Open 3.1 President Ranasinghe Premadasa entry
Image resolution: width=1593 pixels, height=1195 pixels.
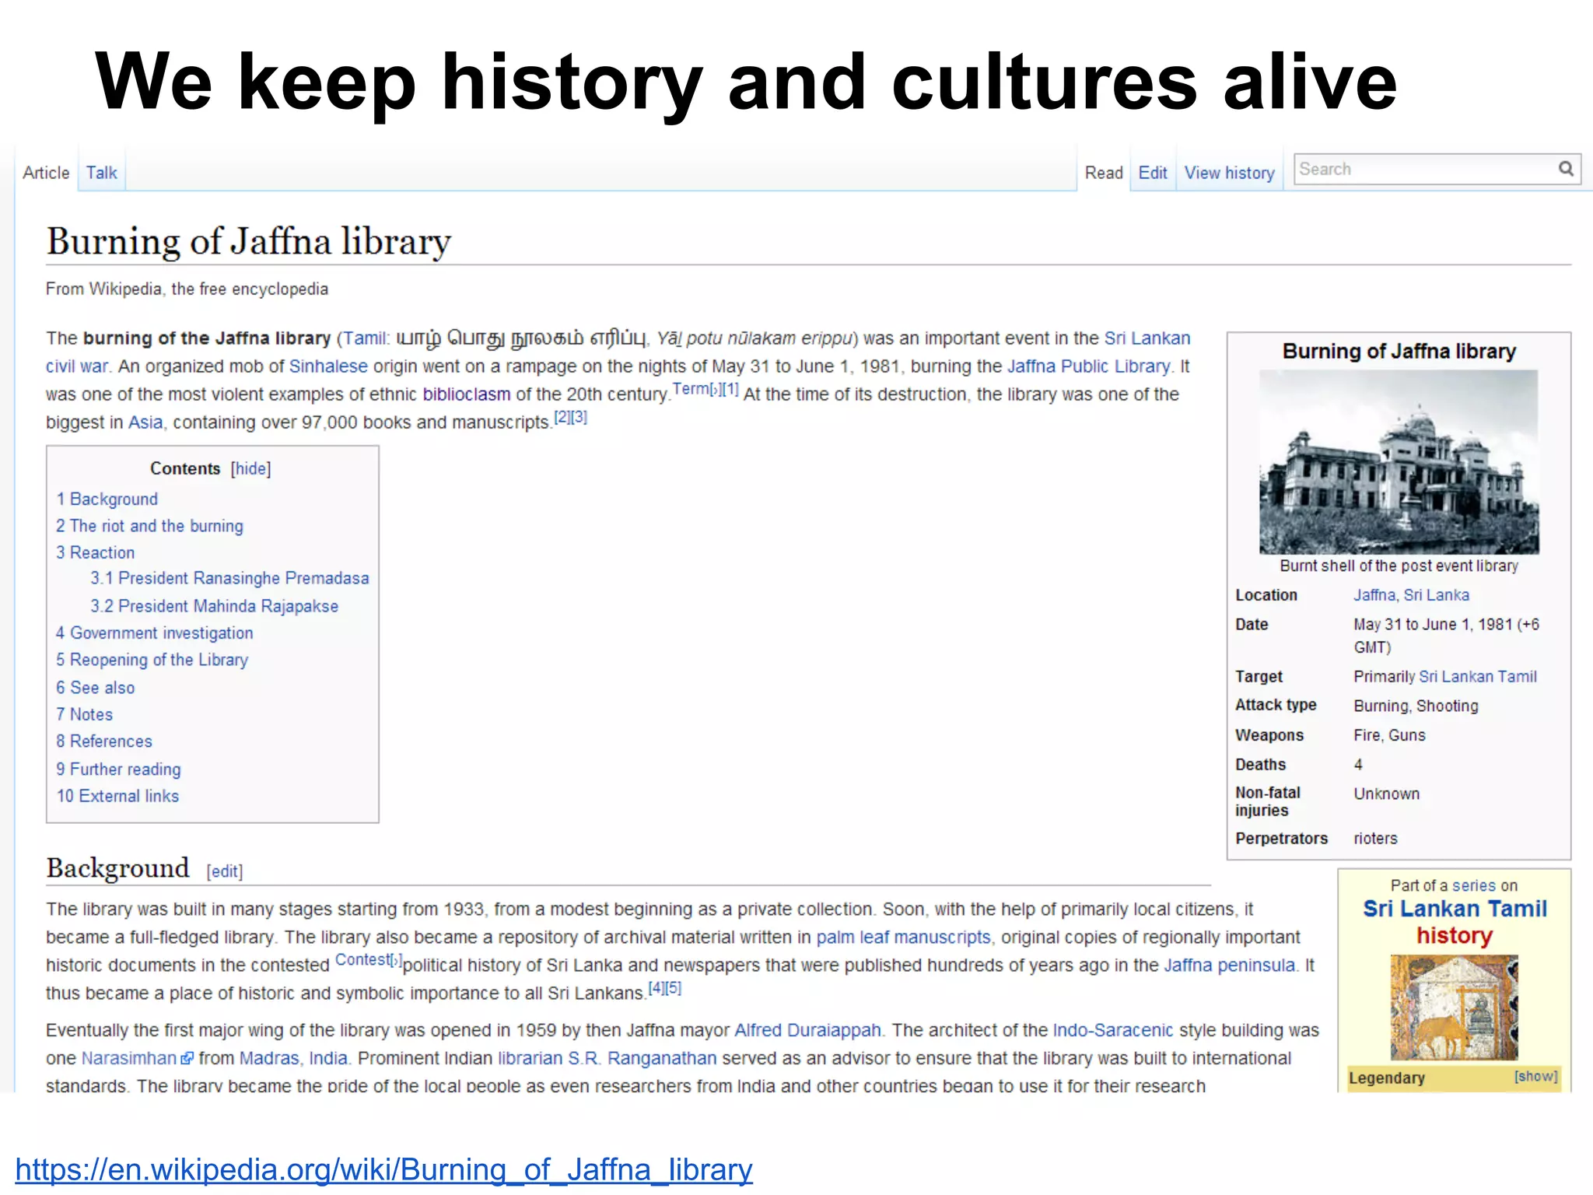pyautogui.click(x=229, y=578)
